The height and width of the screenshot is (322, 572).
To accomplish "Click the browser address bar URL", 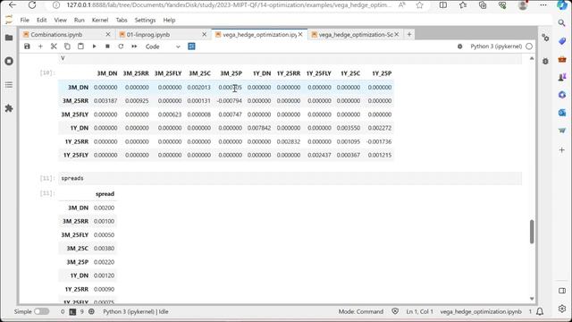I will 229,5.
